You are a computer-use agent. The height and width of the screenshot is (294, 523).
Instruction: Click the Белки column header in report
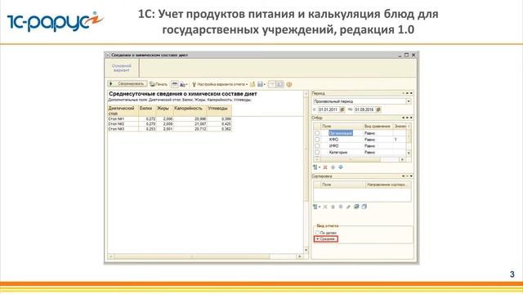click(147, 111)
